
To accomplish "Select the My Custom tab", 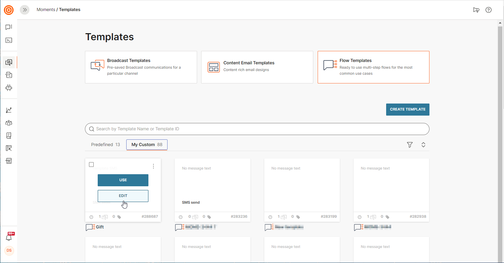I will [147, 145].
